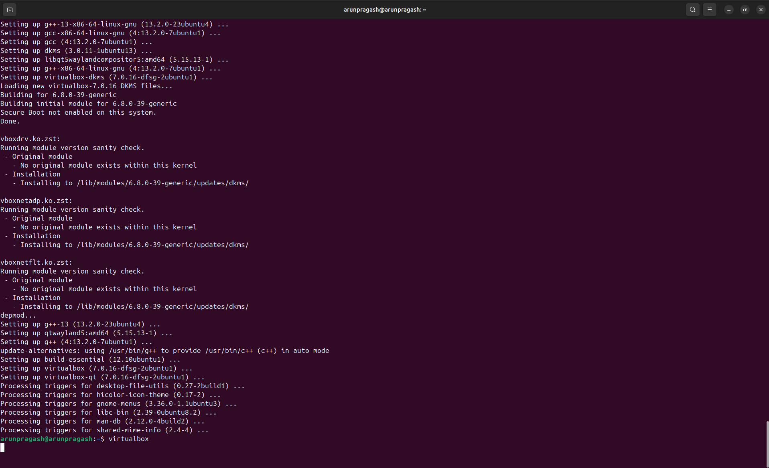
Task: Click 'Setting up g++ (4:13.2.0-7ubuntu1)' line
Action: point(76,342)
